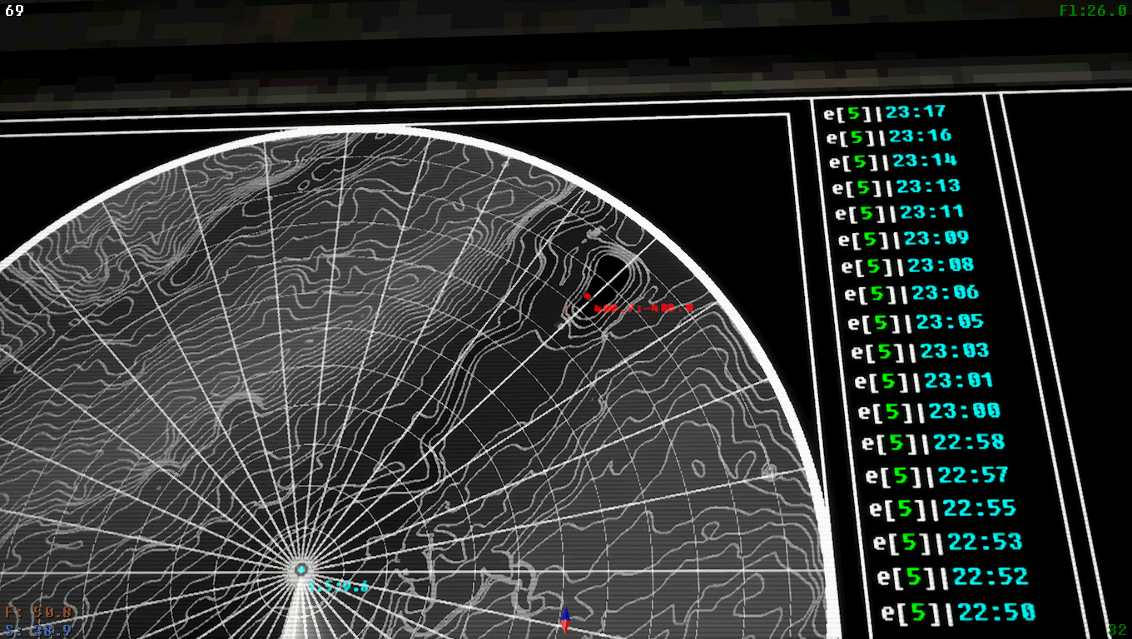This screenshot has width=1132, height=639.
Task: Select log entry e[5]|22:53
Action: (947, 542)
